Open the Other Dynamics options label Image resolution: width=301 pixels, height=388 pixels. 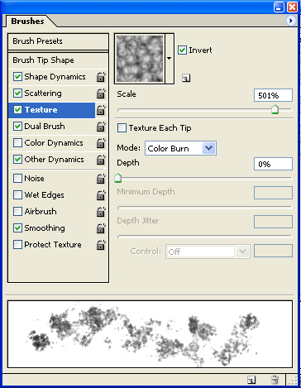(x=54, y=160)
